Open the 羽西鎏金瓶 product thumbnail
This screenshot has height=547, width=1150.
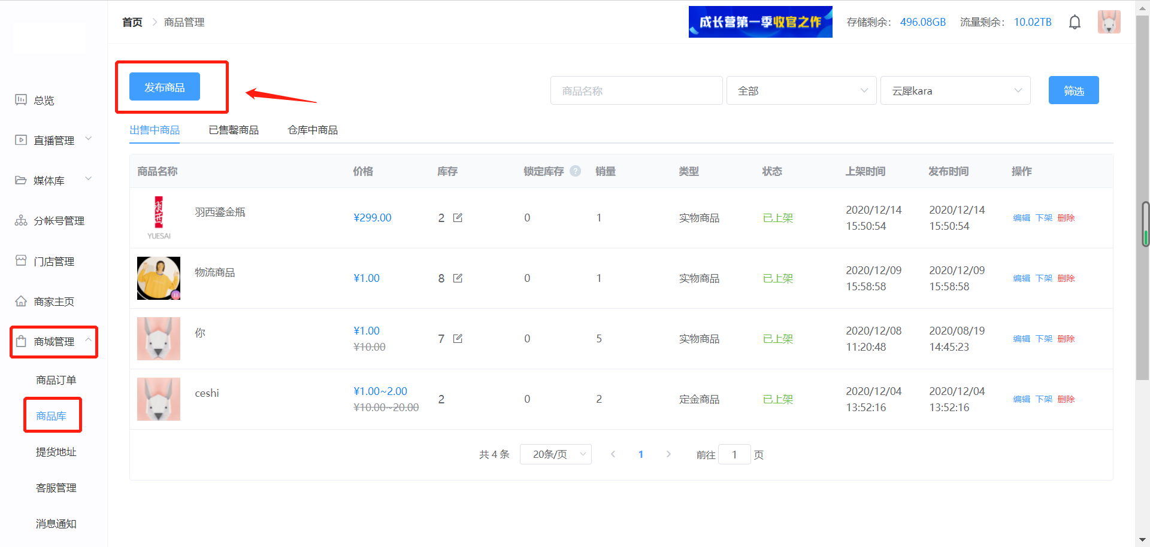[x=159, y=218]
